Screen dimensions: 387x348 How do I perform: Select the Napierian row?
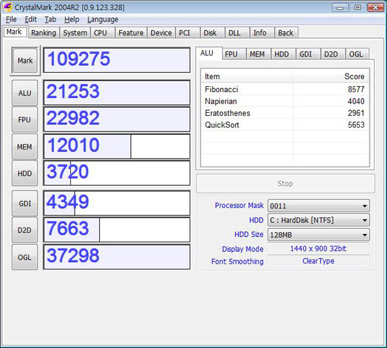tap(285, 101)
